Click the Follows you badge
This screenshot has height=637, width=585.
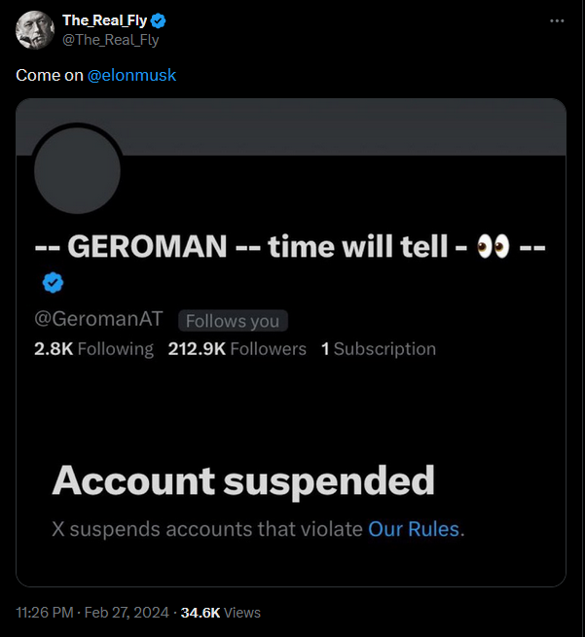pos(233,321)
